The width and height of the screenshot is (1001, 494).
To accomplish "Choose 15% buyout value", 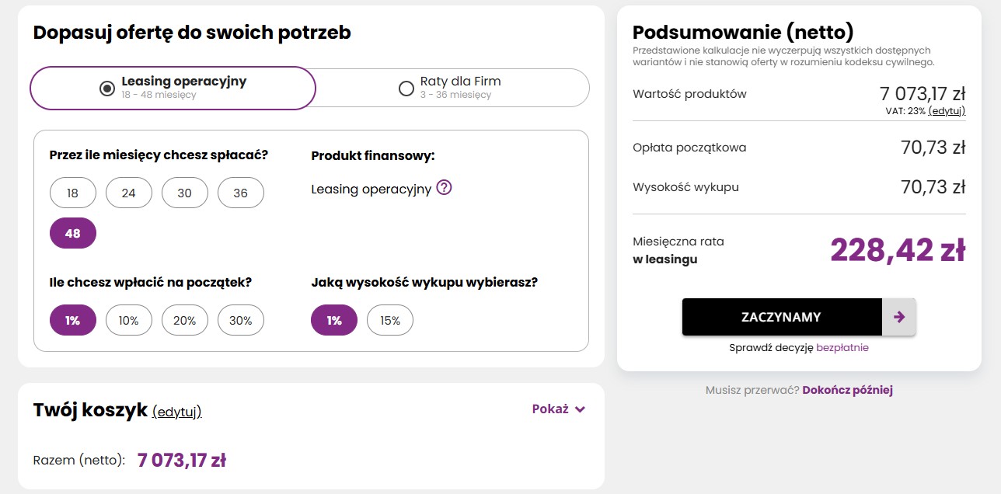I will 390,320.
